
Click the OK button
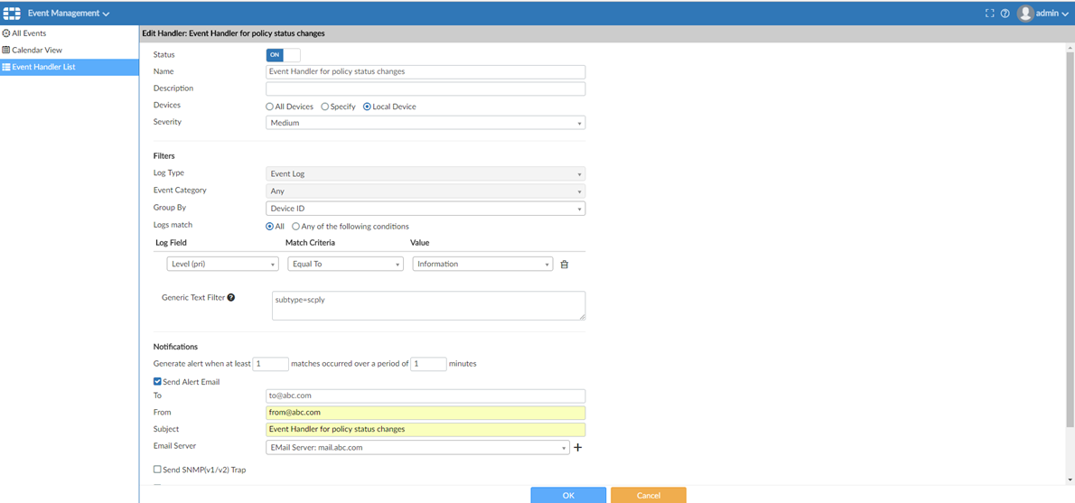(568, 495)
